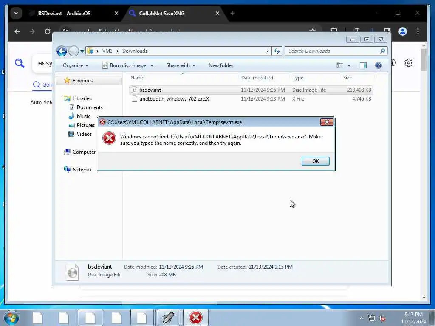This screenshot has width=435, height=326.
Task: Click the unetbootin file's blank icon
Action: point(134,98)
